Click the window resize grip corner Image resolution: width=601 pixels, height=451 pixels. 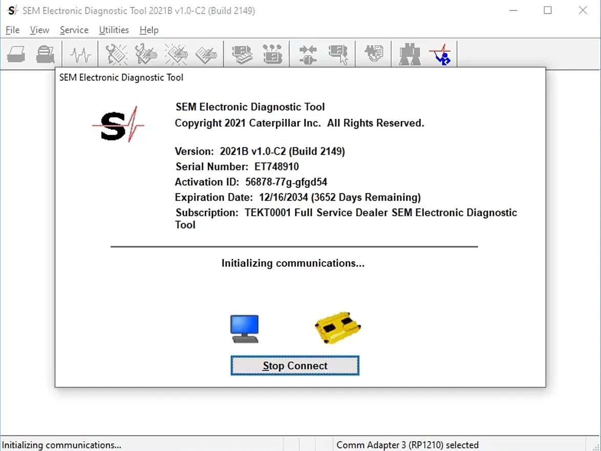tap(596, 446)
